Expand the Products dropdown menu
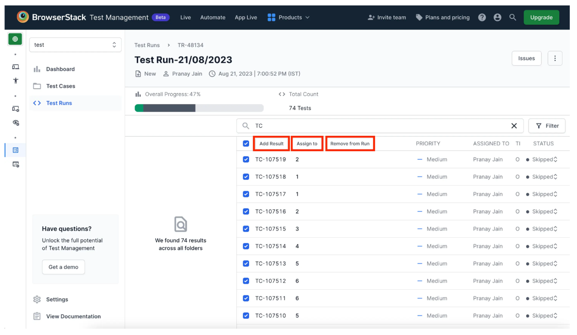 coord(288,17)
